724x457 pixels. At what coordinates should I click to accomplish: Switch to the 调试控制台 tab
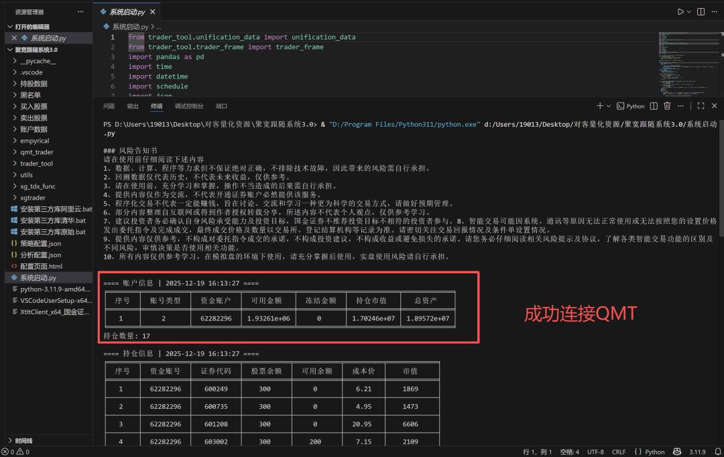click(x=189, y=106)
